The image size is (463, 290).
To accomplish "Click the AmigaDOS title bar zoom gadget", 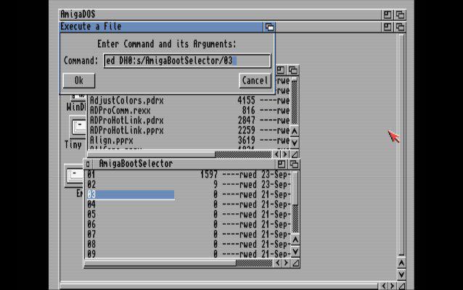I will [x=388, y=14].
